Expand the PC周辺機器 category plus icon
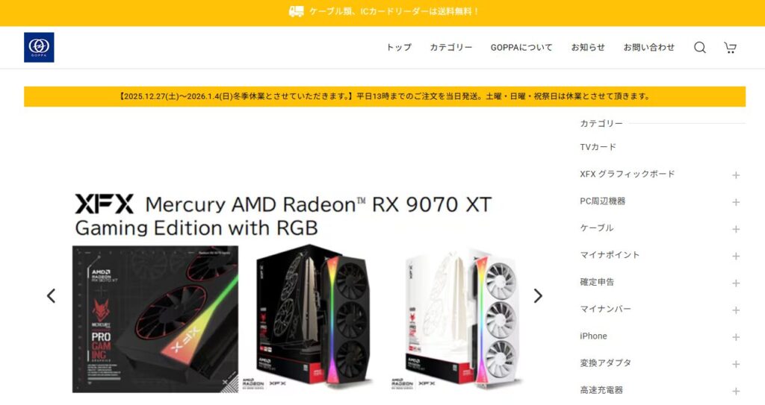The image size is (765, 405). click(x=736, y=202)
